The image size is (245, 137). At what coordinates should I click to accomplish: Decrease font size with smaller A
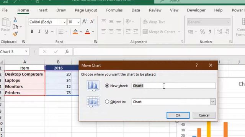coord(92,22)
